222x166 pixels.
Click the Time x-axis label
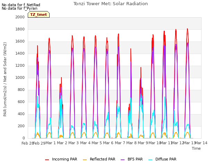tap(196, 148)
